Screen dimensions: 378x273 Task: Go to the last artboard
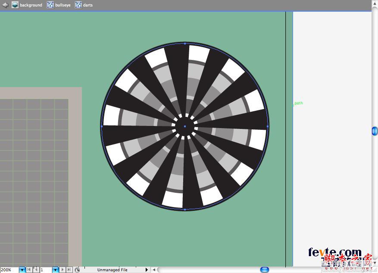pos(69,270)
